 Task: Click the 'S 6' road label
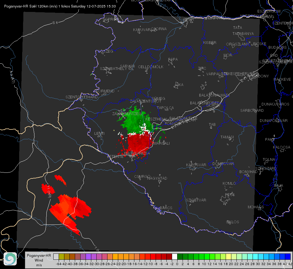click(55, 23)
